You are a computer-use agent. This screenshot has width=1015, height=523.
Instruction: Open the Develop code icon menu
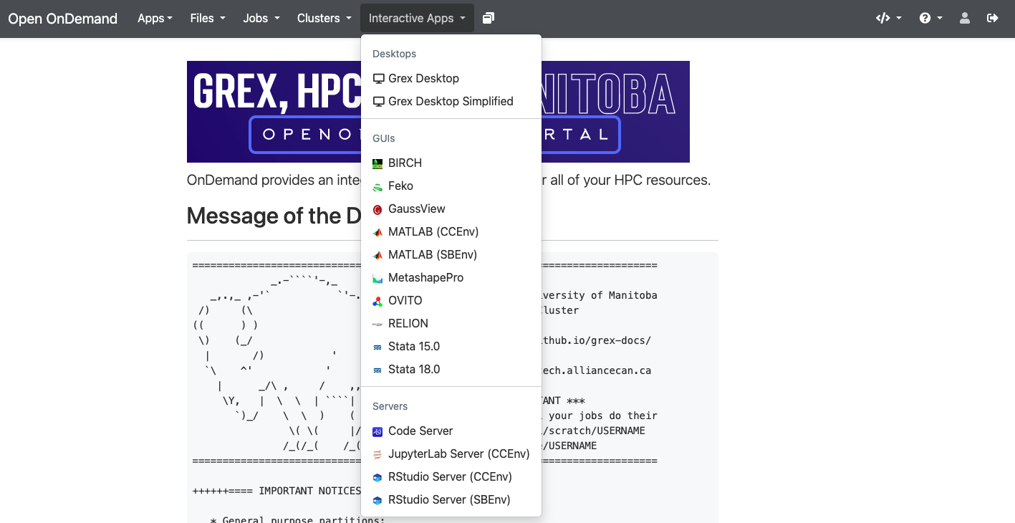(889, 18)
